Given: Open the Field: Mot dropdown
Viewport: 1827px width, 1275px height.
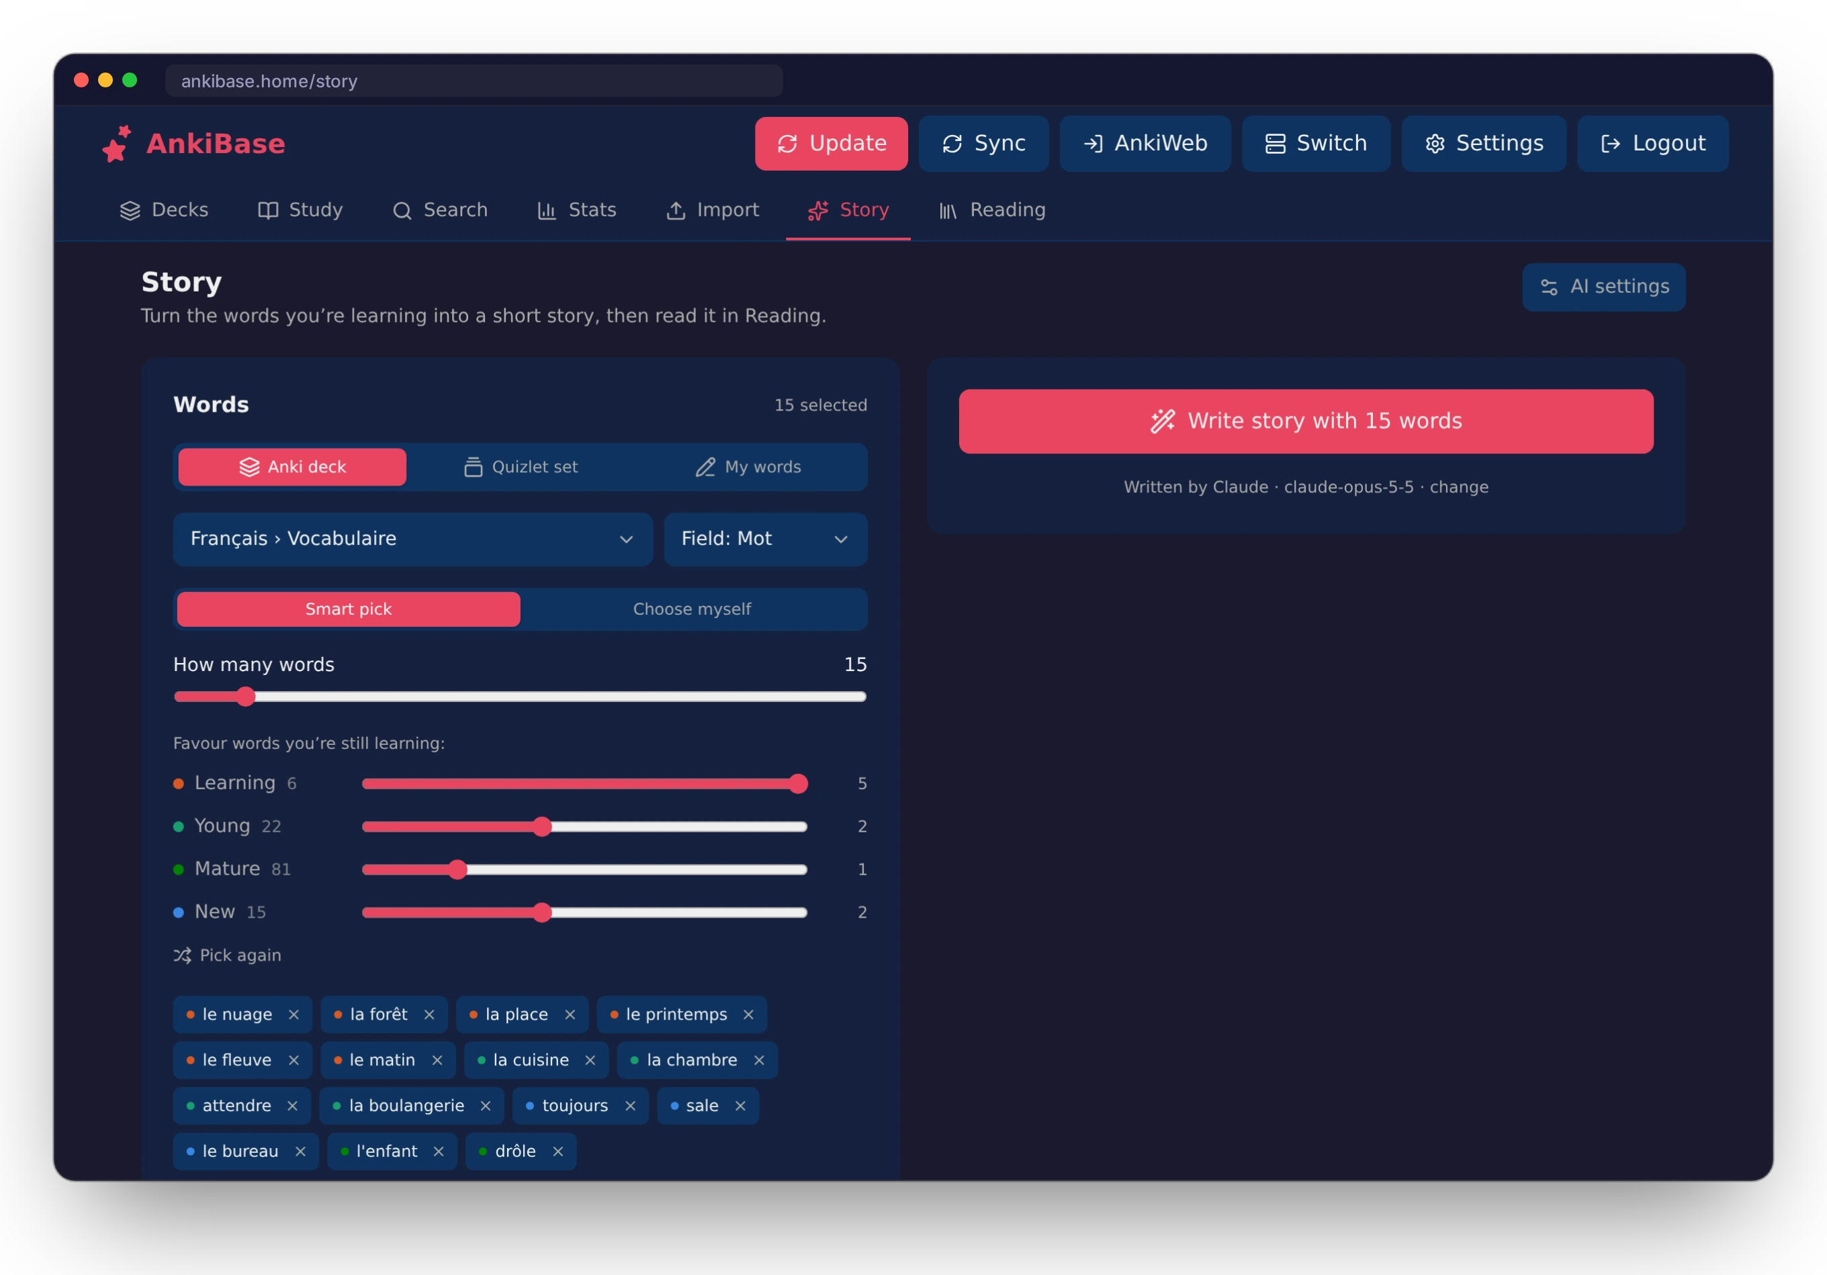Looking at the screenshot, I should [x=766, y=539].
